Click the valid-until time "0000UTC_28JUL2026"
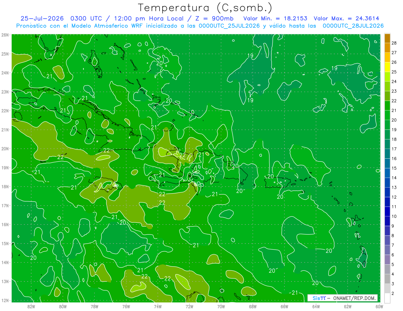The height and width of the screenshot is (311, 403). point(353,26)
